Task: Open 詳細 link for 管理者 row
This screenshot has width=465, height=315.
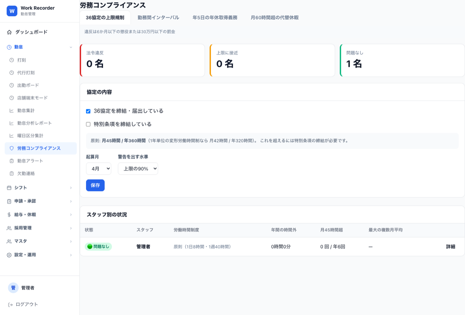Action: pyautogui.click(x=451, y=247)
